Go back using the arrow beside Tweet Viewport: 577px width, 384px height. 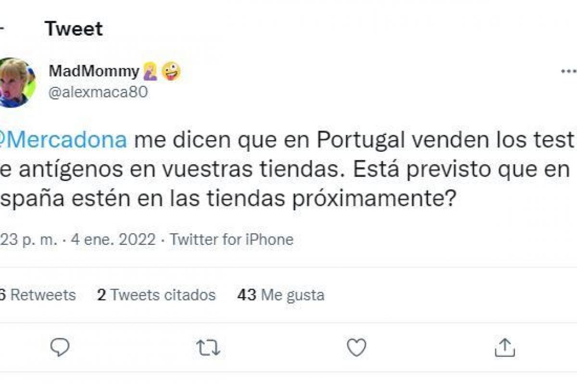2,29
